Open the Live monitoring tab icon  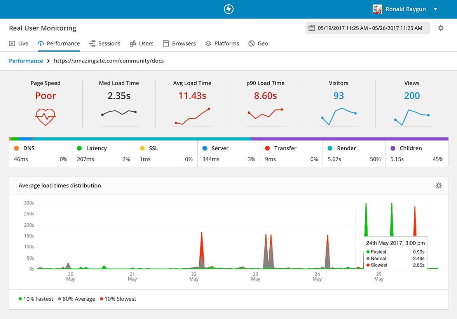coord(12,43)
